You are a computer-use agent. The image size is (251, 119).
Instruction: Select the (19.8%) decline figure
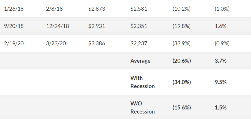pos(181,26)
